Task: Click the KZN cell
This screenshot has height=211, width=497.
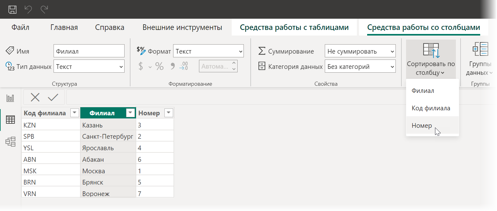Action: point(51,125)
